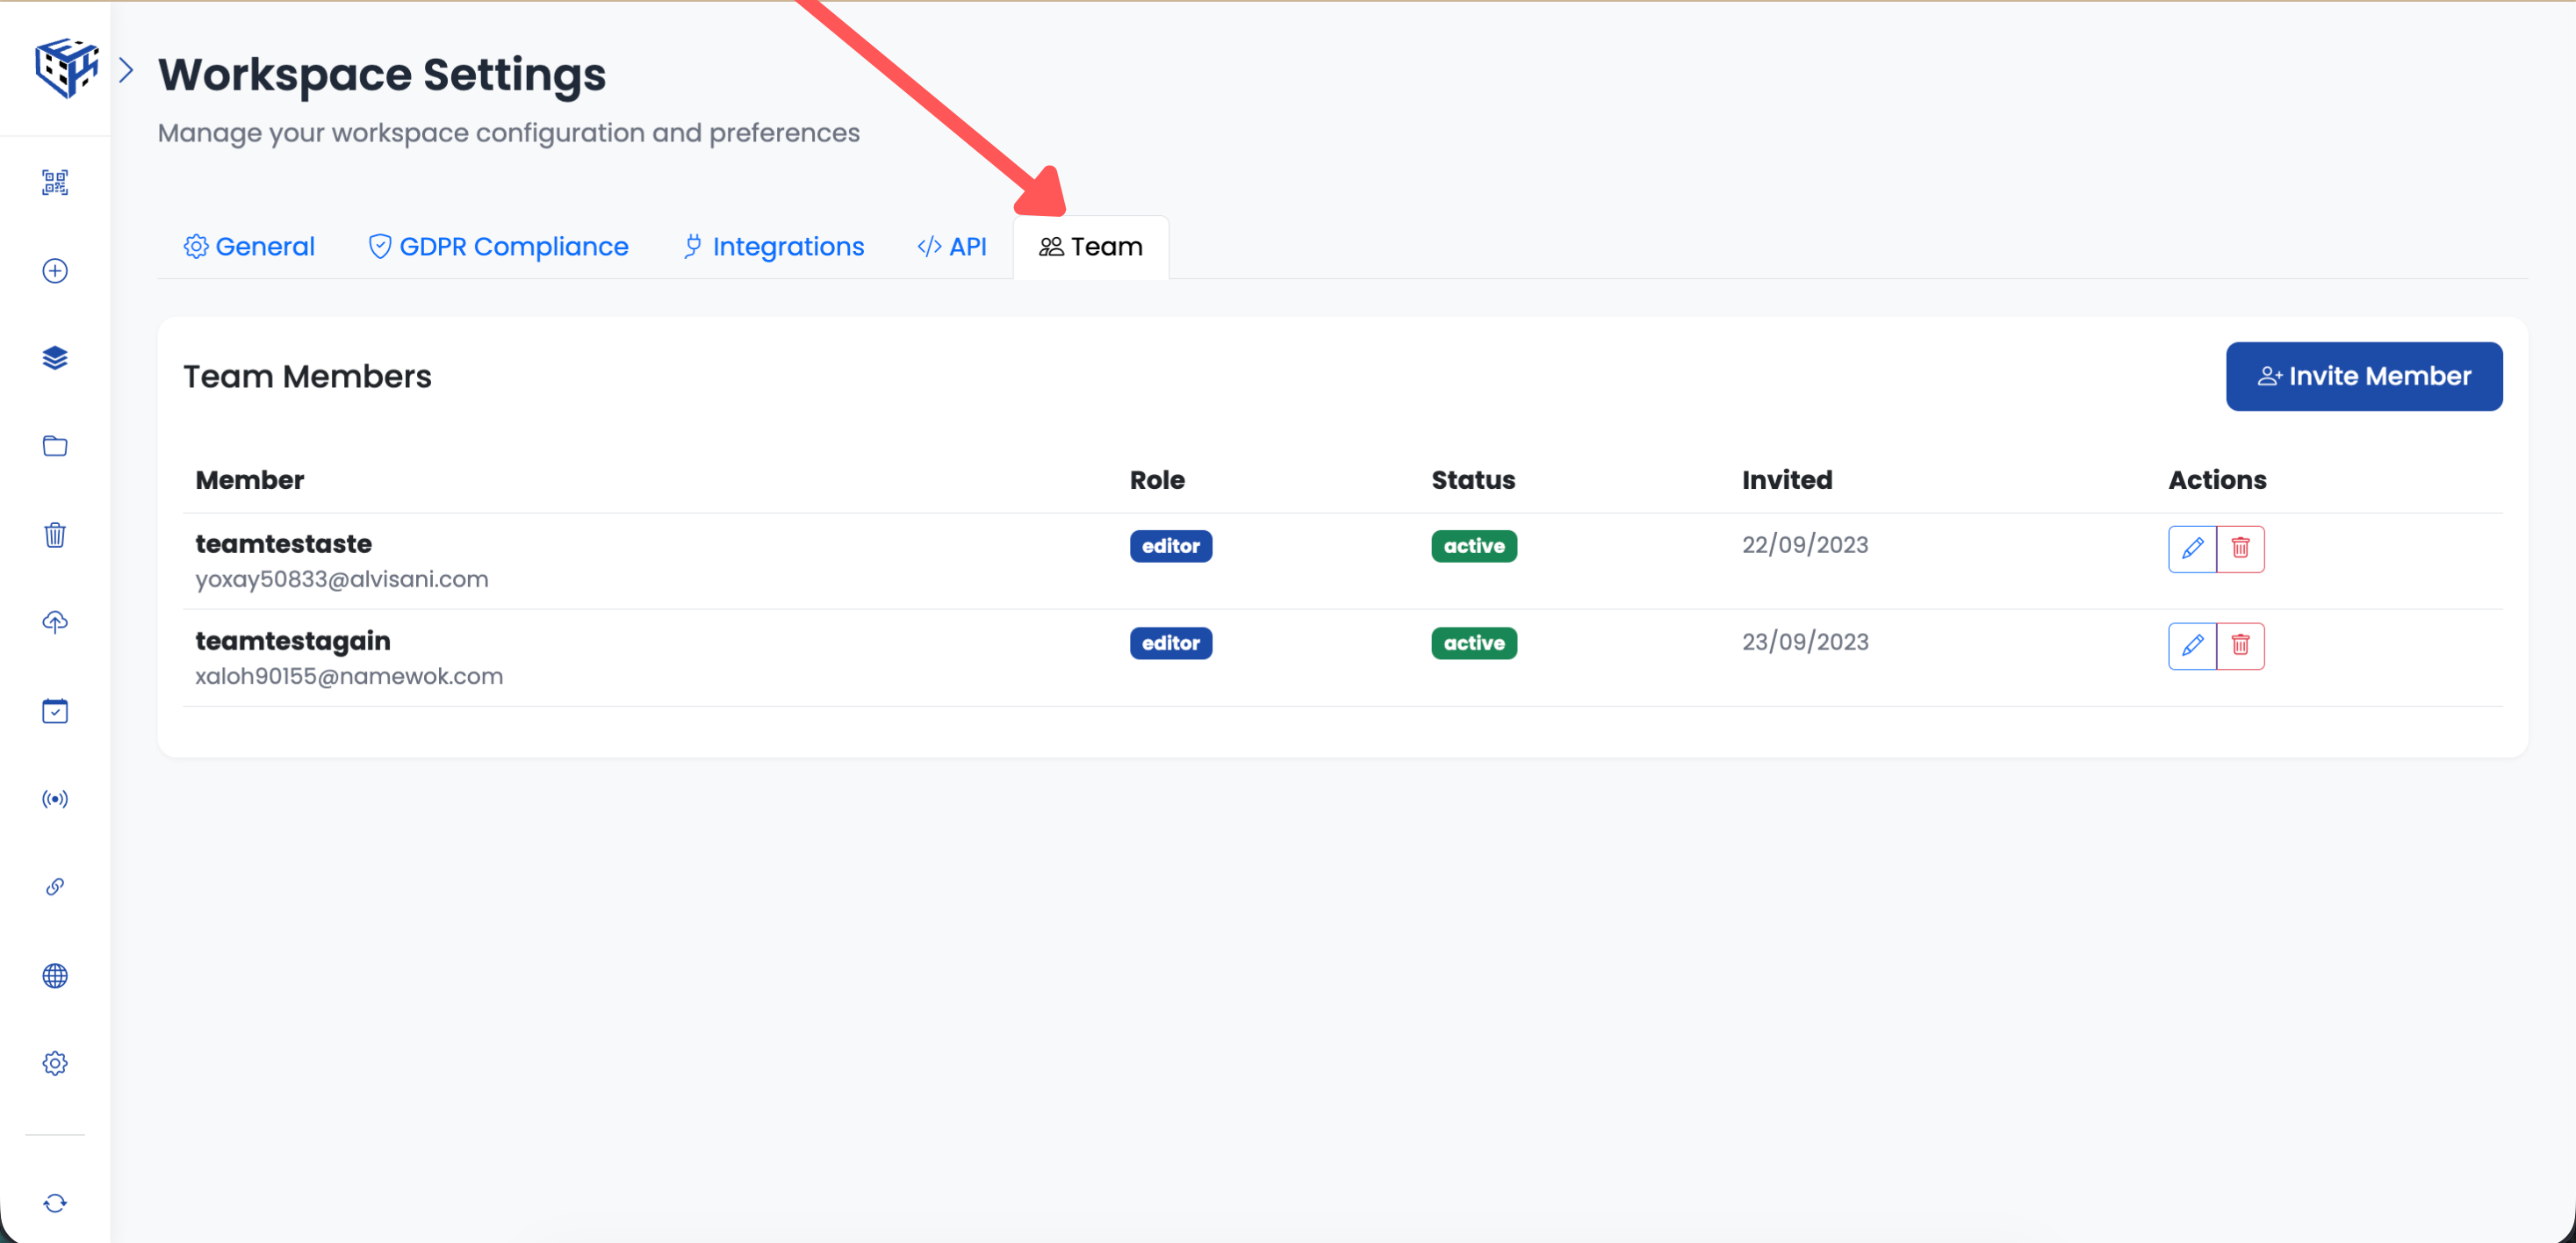
Task: Open the calendar check sidebar icon
Action: pyautogui.click(x=55, y=711)
